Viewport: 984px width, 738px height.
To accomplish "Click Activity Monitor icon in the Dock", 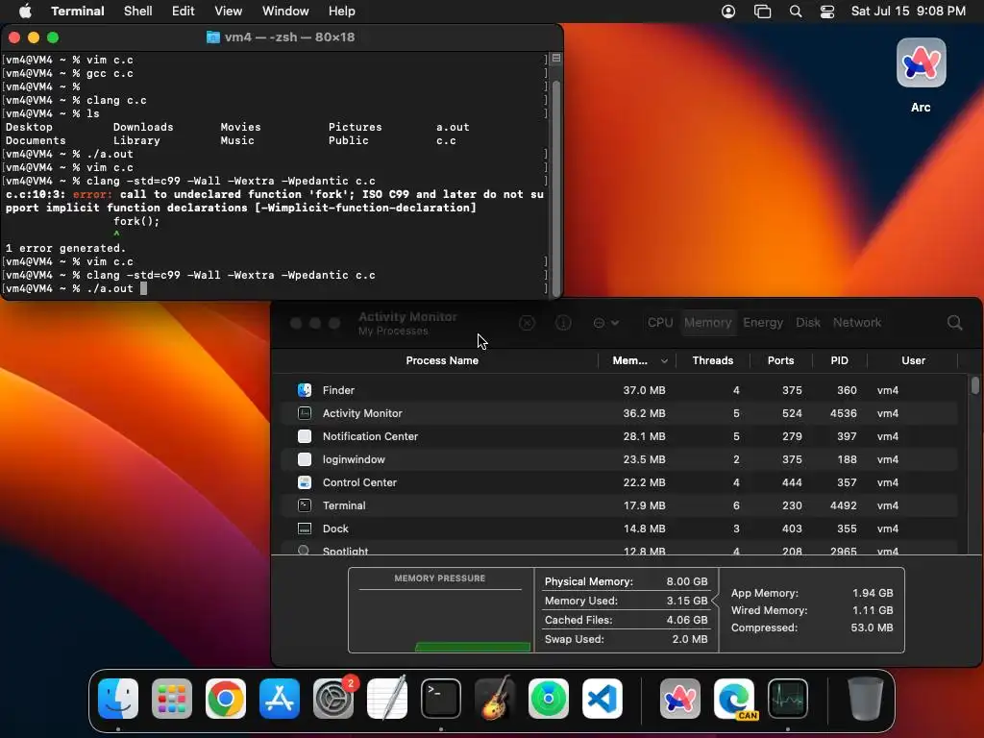I will click(788, 699).
